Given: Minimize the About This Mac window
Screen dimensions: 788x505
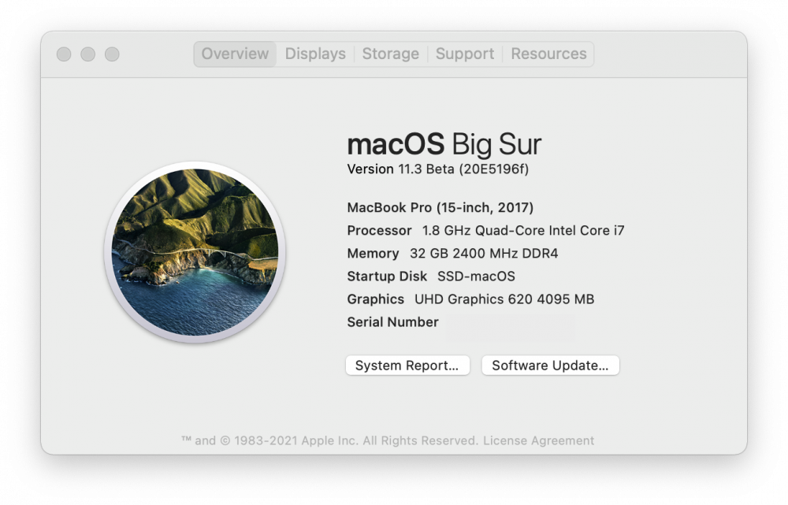Looking at the screenshot, I should pos(88,54).
